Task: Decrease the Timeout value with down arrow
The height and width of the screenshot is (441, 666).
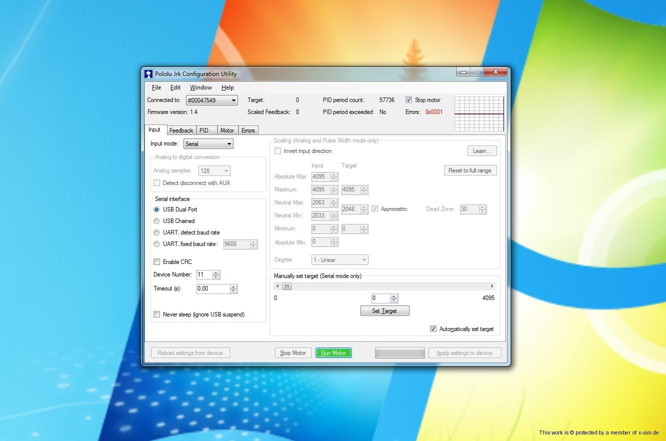Action: 233,291
